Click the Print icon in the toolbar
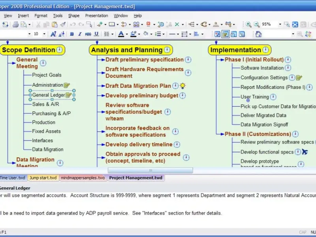The width and height of the screenshot is (316, 237). 15,24
